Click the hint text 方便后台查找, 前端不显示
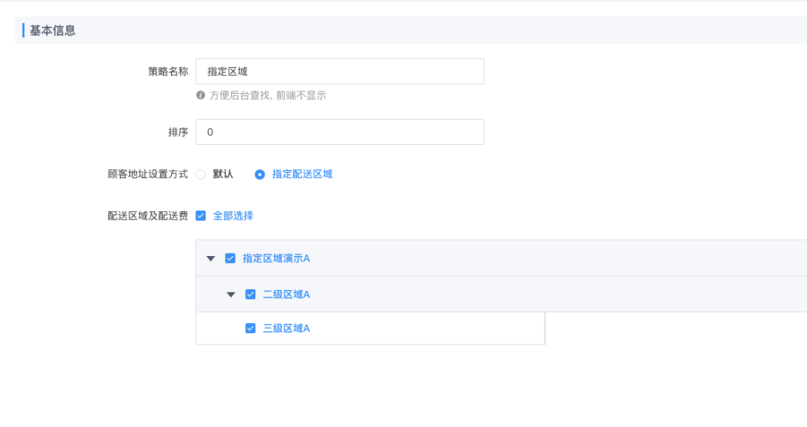The image size is (807, 427). click(x=267, y=95)
